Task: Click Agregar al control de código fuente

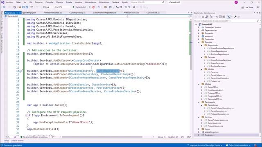Action: [205, 145]
